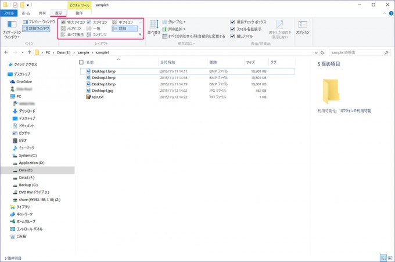Click Size all columns to fit
The image size is (395, 262).
click(193, 36)
